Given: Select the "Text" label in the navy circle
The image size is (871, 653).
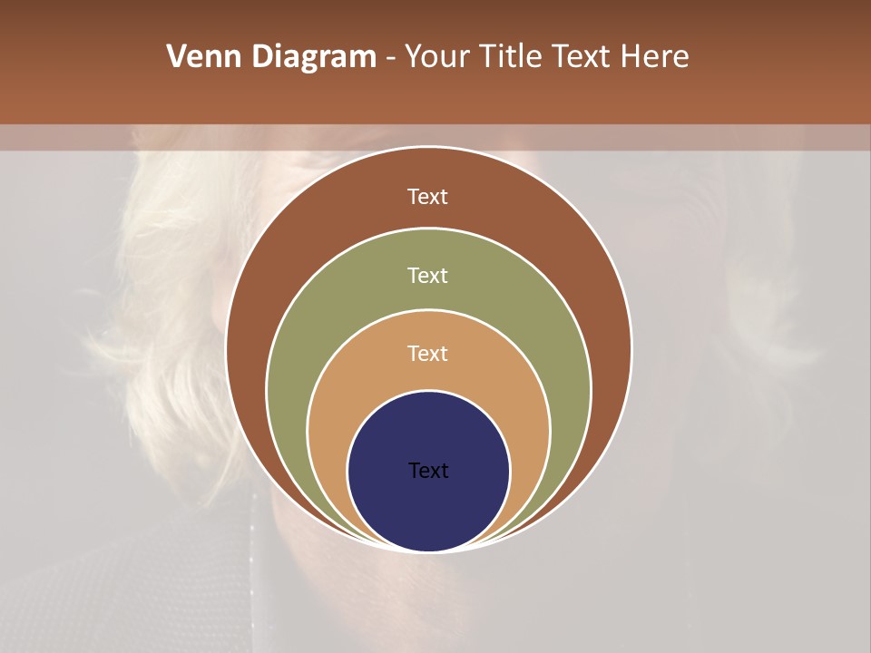Looking at the screenshot, I should 427,470.
